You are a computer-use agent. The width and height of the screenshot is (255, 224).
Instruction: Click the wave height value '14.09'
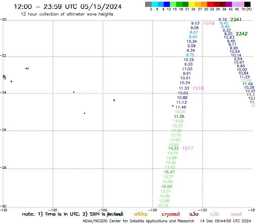167,182
